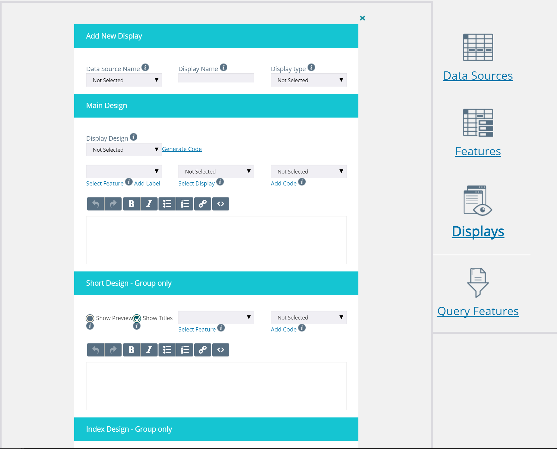Insert numbered list in Short Design editor
Viewport: 557px width, 450px height.
[x=185, y=350]
